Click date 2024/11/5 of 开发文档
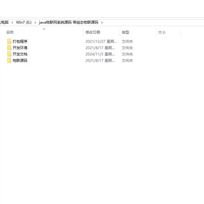Screen dimensions: 204x204 click(x=100, y=54)
